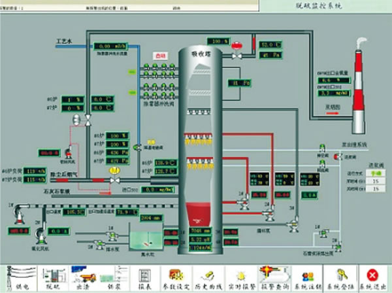Toggle the red 选取阀 selection valve
This screenshot has height=293, width=392.
[x=338, y=157]
